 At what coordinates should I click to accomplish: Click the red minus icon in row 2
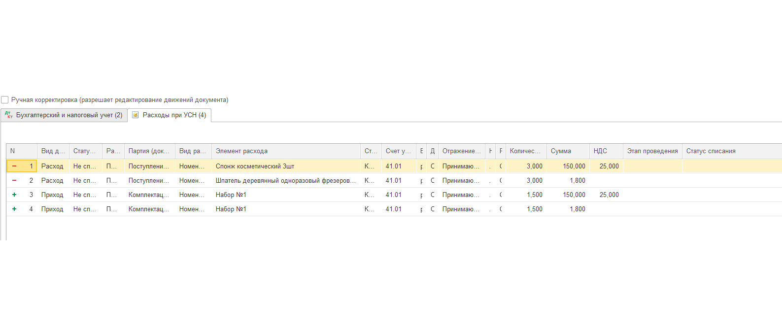point(14,181)
